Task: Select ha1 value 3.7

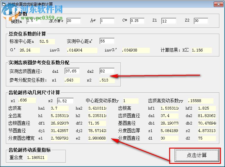Action: point(60,108)
